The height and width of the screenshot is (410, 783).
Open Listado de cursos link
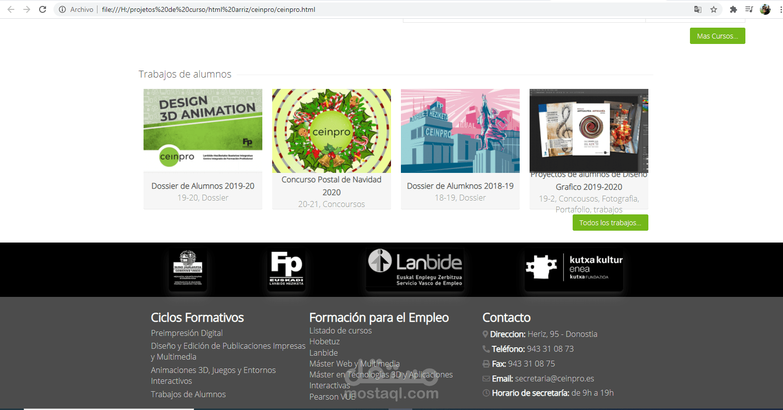(341, 330)
